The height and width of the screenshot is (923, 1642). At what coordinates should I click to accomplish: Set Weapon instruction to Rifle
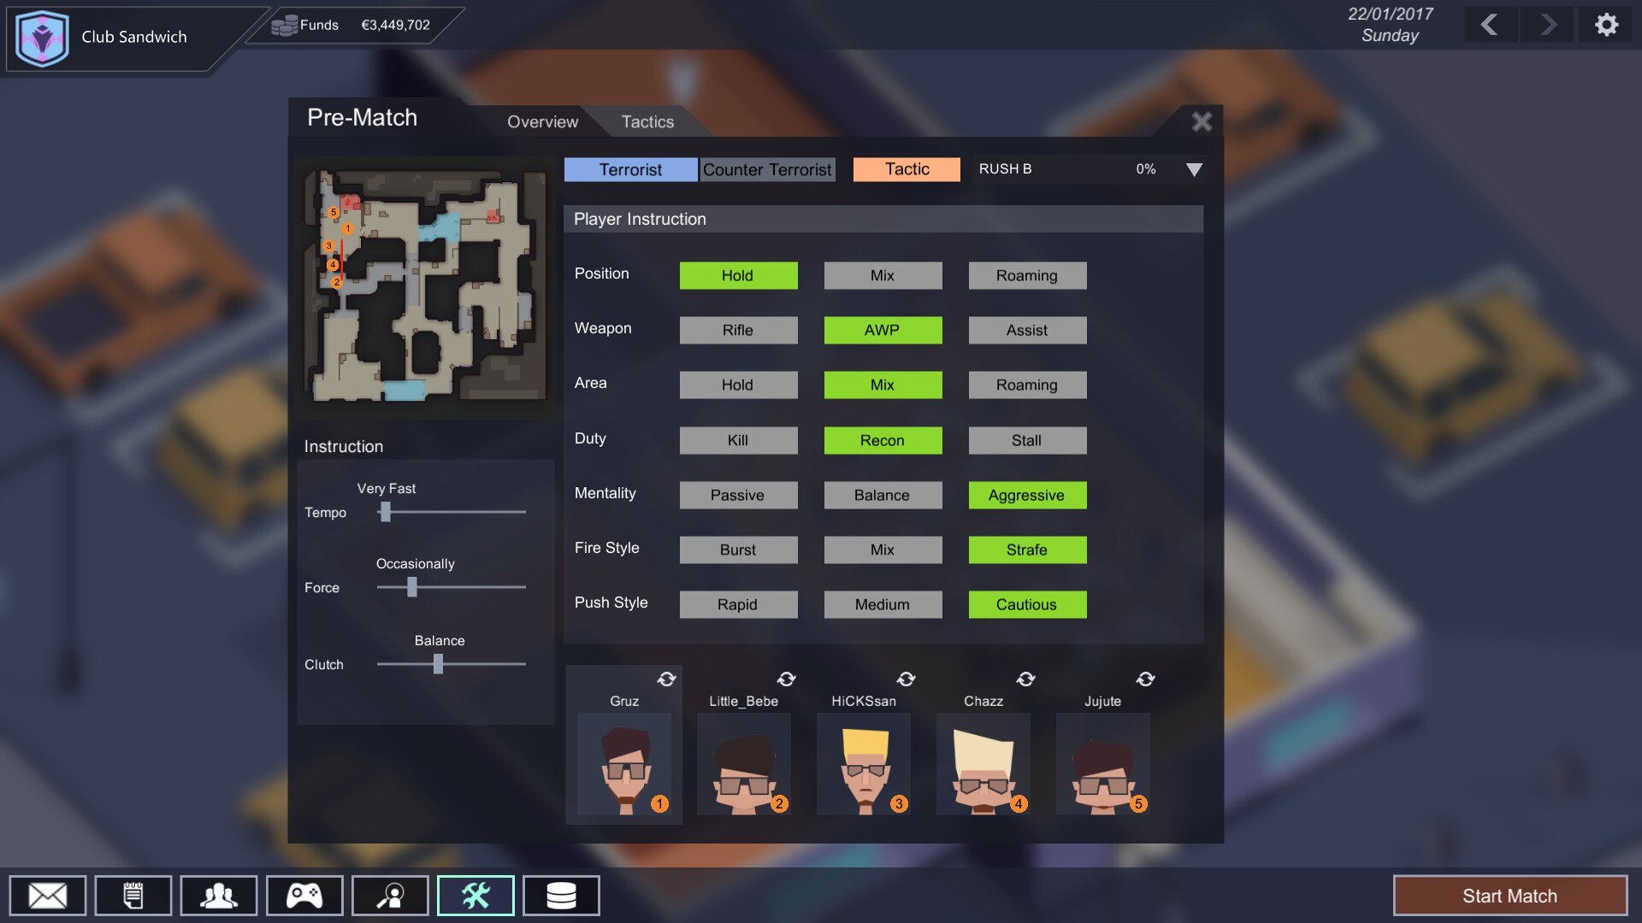[738, 331]
